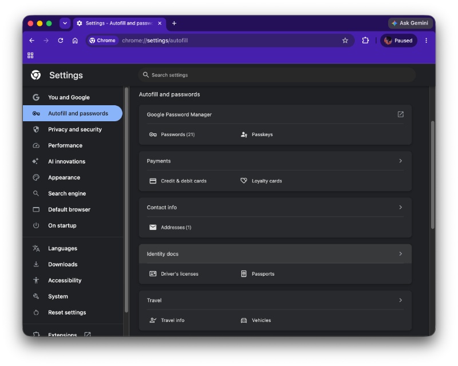Click the Credit & debit cards icon
This screenshot has height=366, width=458.
pyautogui.click(x=153, y=181)
